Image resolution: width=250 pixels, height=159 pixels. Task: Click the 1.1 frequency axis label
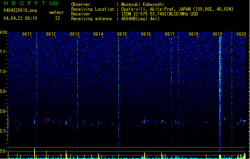point(4,52)
